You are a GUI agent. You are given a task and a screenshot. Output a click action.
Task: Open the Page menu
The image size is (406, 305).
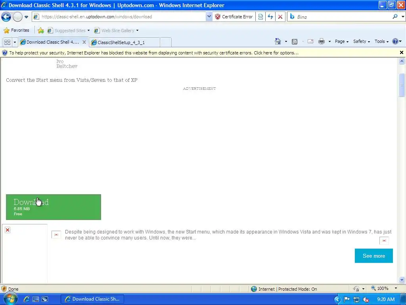(x=341, y=41)
